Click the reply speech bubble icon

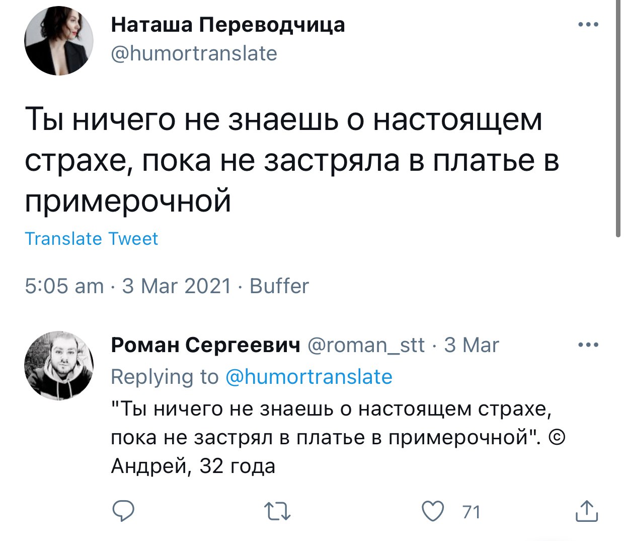[122, 511]
